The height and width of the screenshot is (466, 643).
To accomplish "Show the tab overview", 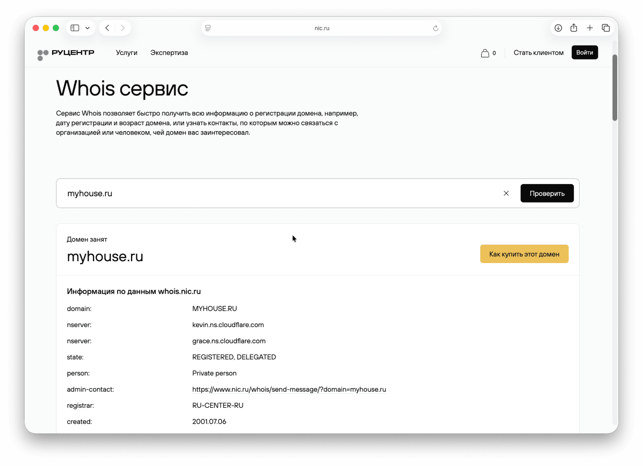I will tap(606, 28).
